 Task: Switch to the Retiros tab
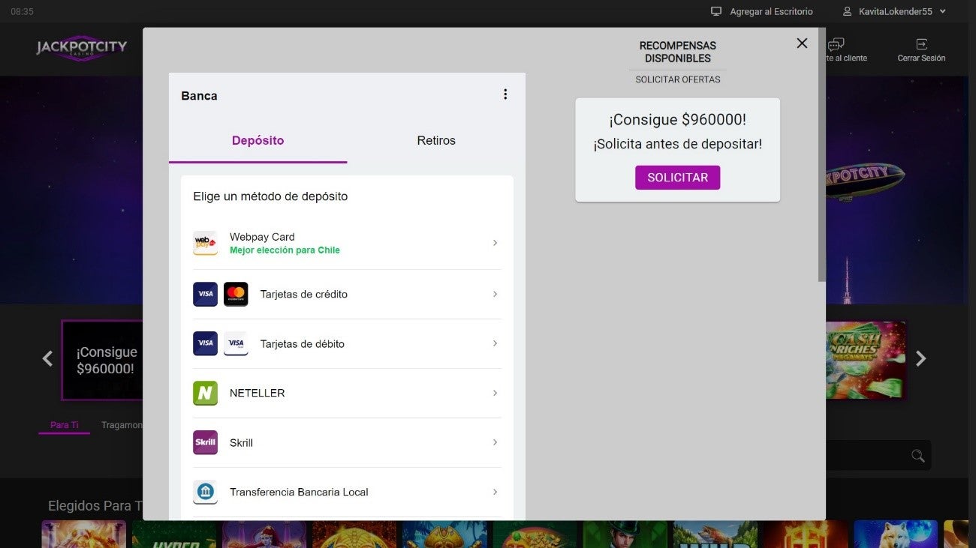tap(436, 140)
